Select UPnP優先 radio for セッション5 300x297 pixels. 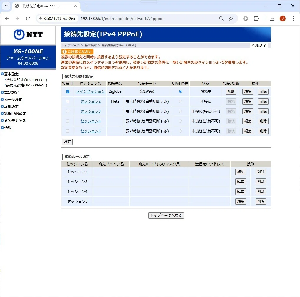click(180, 131)
